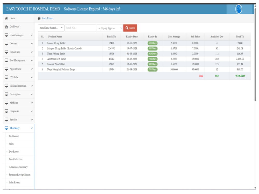Click the Batch No input field

click(81, 28)
